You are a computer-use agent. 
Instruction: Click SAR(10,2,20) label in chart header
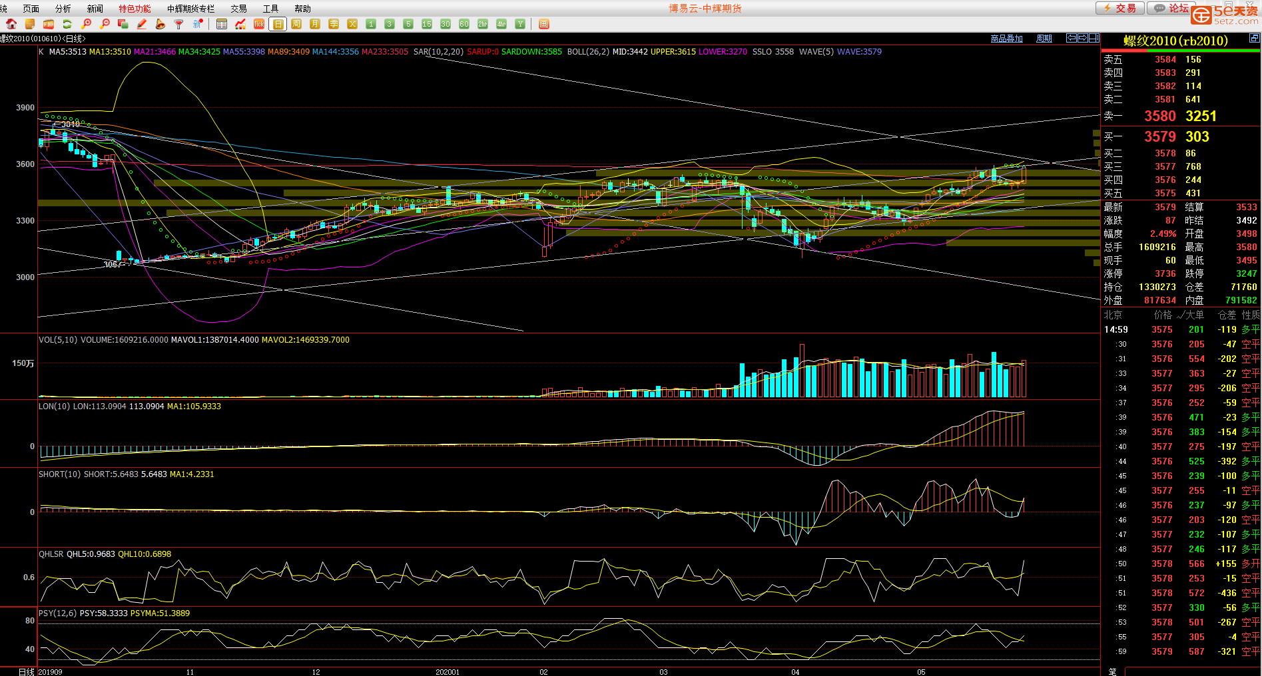[x=438, y=51]
